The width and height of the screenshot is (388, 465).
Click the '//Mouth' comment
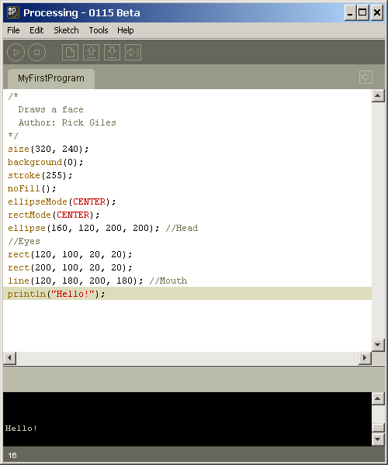coord(168,281)
